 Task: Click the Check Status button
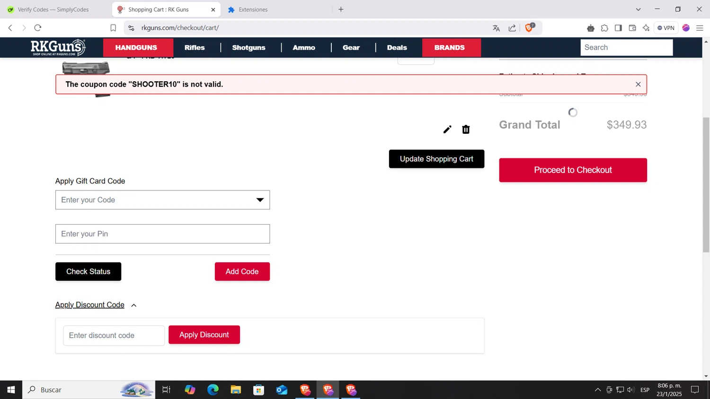(88, 271)
